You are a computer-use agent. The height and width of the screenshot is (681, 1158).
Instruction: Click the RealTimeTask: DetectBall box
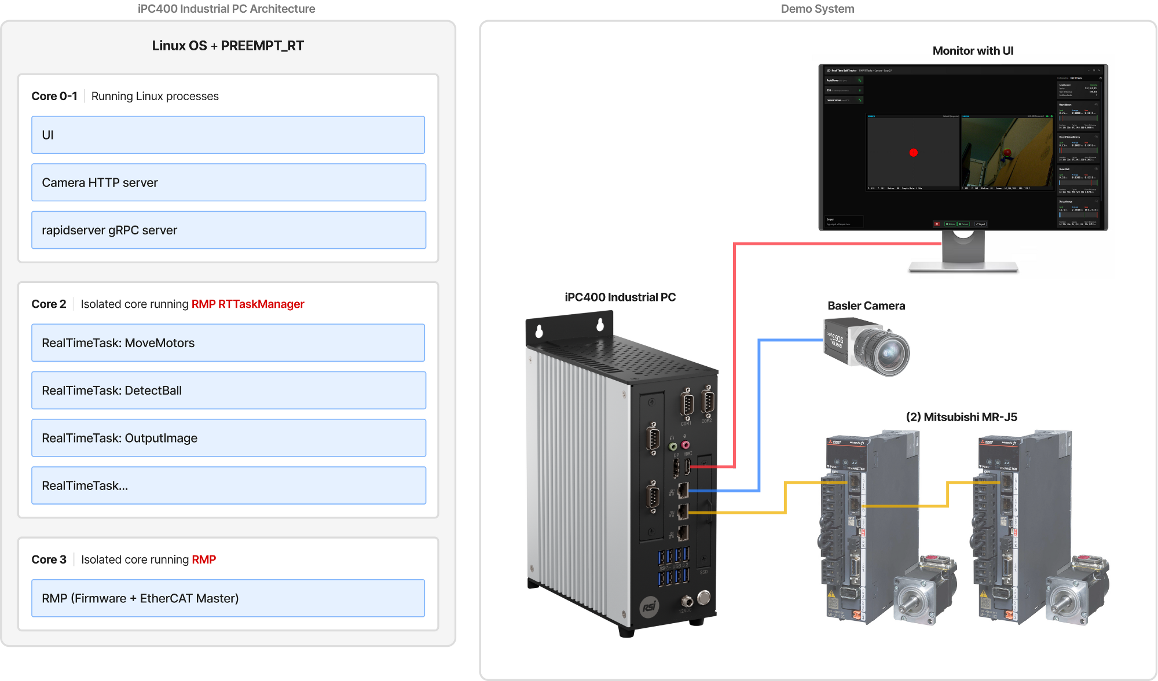click(x=228, y=391)
